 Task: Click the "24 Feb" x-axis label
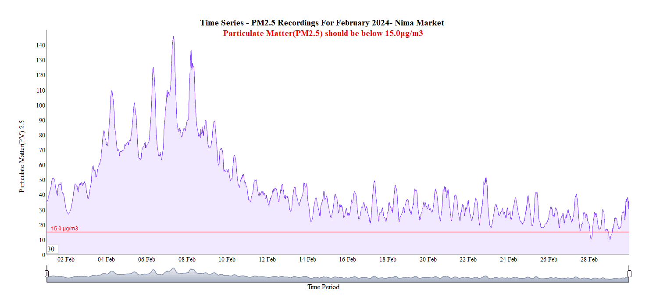pos(508,260)
